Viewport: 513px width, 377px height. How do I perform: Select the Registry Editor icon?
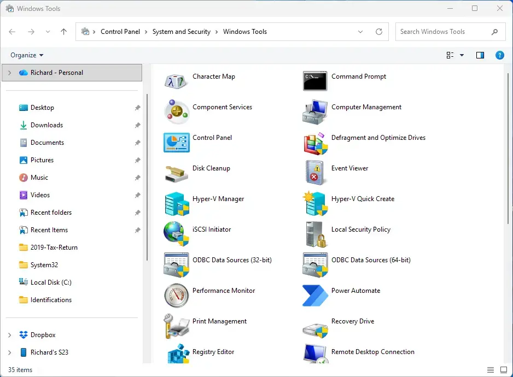tap(178, 354)
